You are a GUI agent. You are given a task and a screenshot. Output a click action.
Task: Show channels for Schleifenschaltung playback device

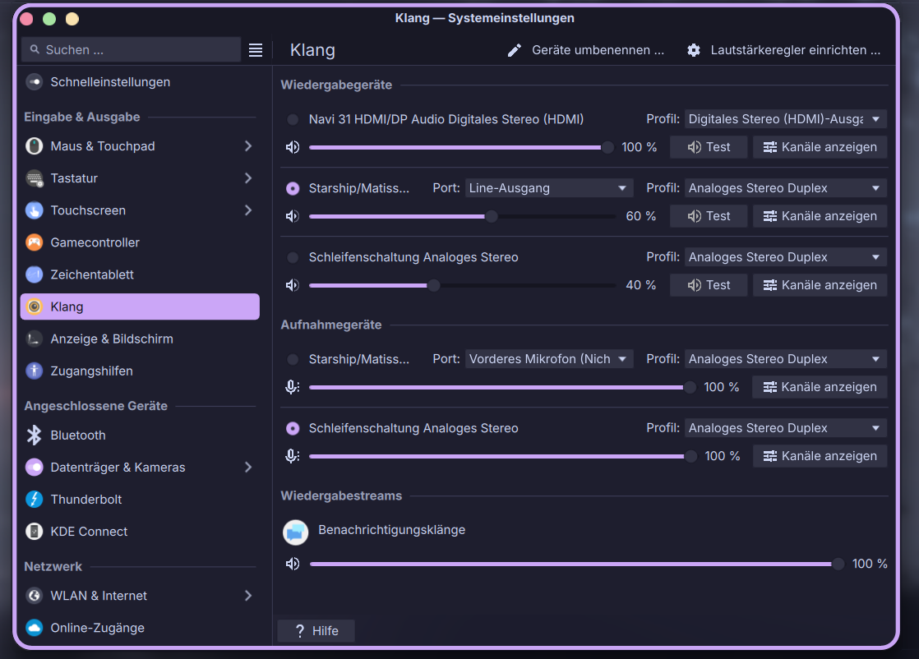tap(820, 285)
